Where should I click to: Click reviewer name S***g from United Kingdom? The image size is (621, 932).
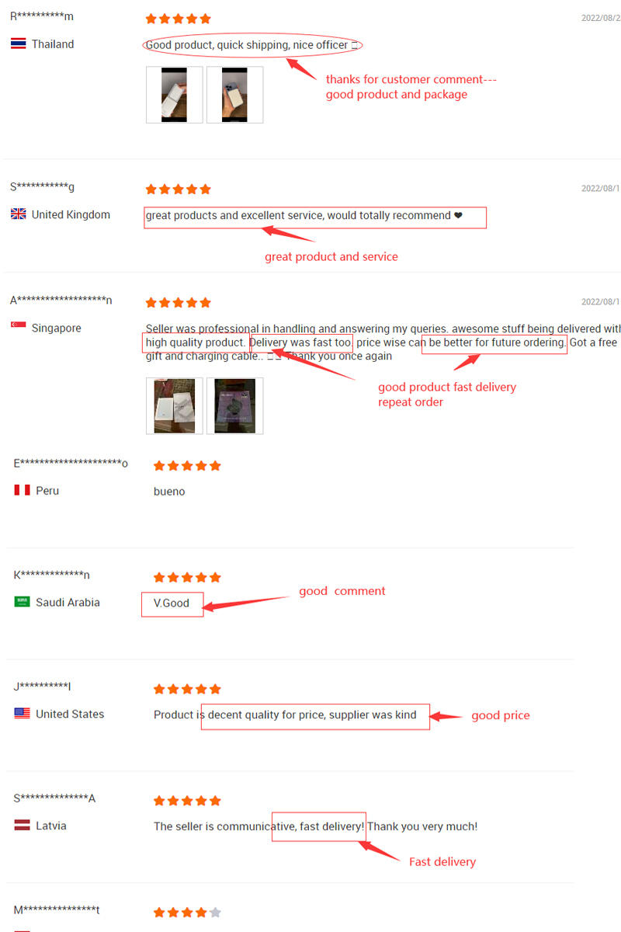[43, 186]
